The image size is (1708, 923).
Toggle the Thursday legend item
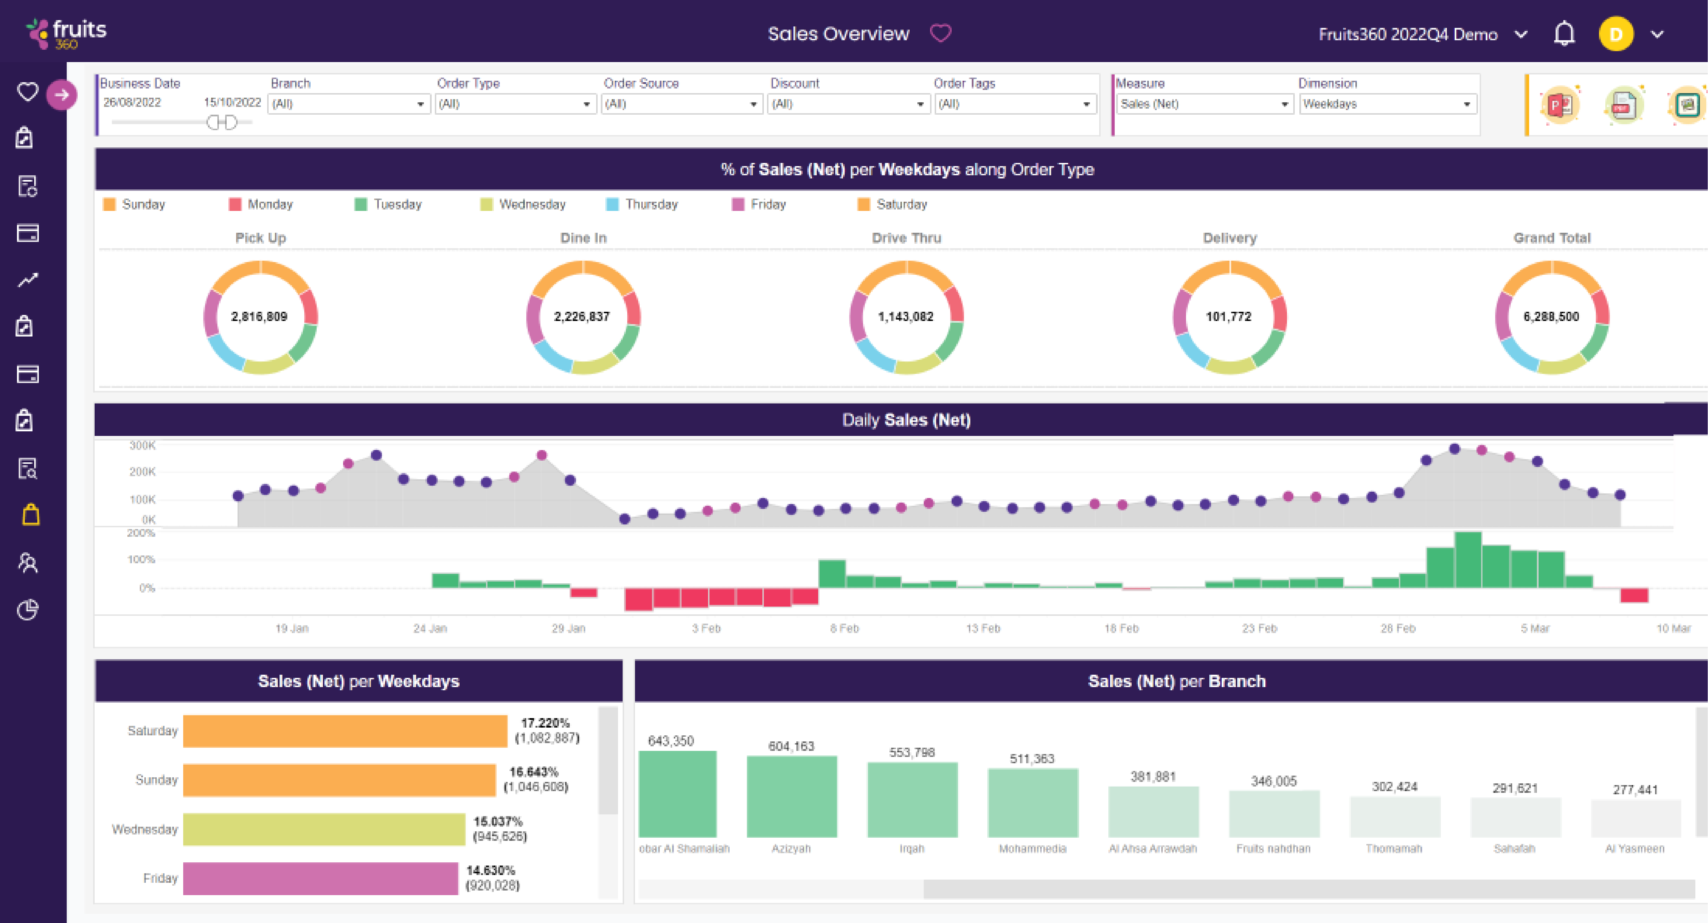click(x=642, y=204)
